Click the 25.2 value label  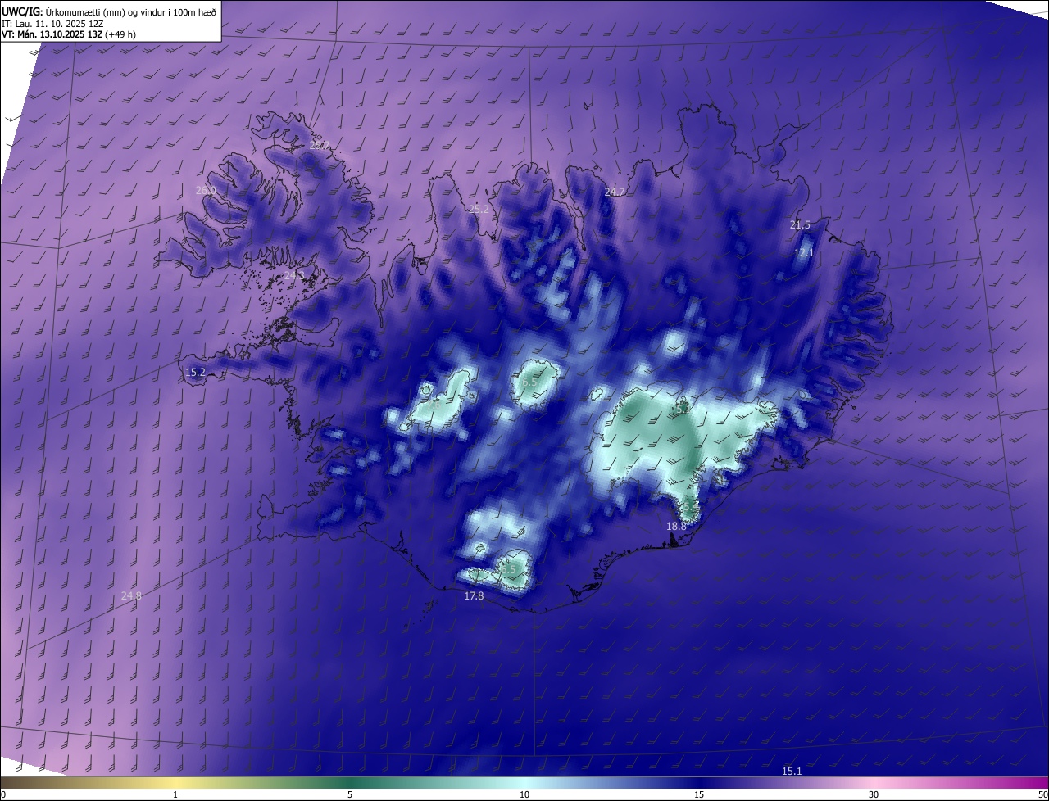[x=479, y=210]
